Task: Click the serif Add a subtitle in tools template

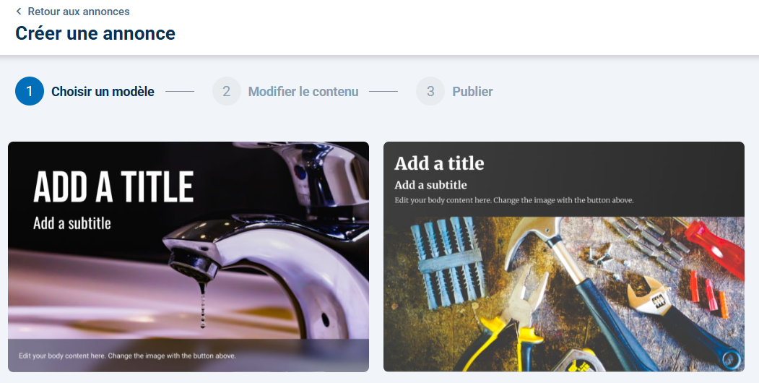Action: click(x=431, y=185)
